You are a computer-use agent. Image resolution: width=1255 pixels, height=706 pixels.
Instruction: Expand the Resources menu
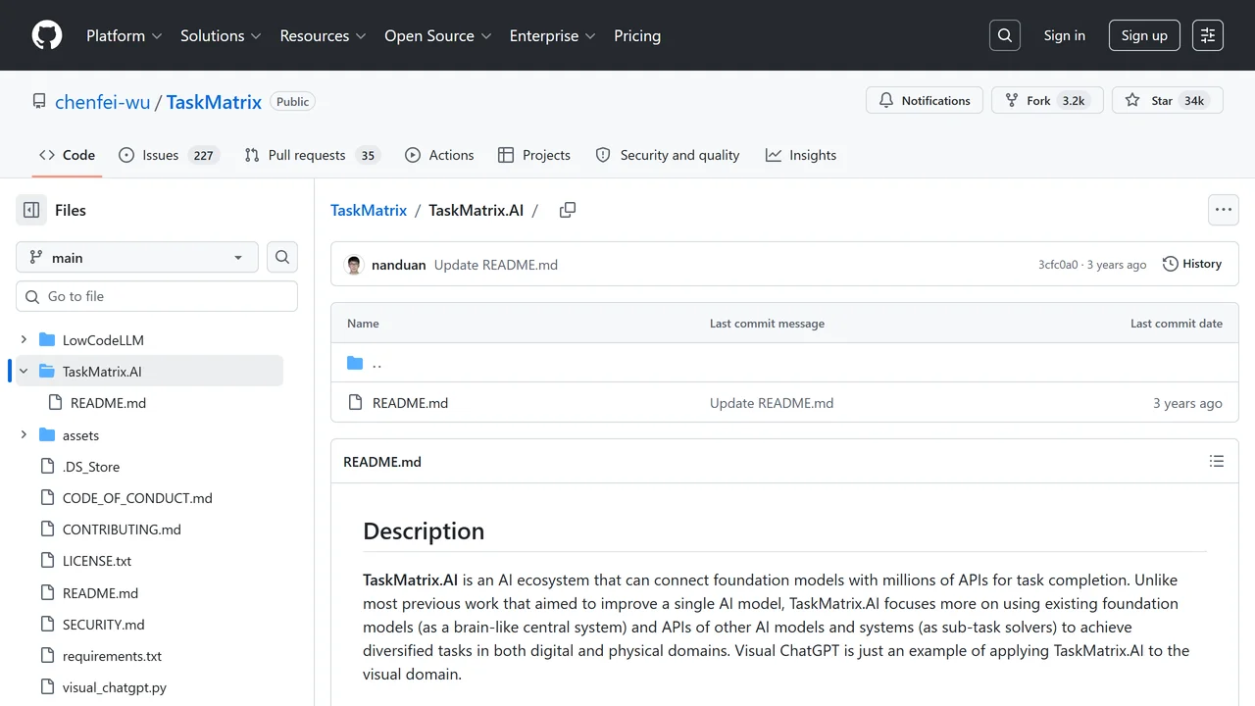pyautogui.click(x=323, y=35)
